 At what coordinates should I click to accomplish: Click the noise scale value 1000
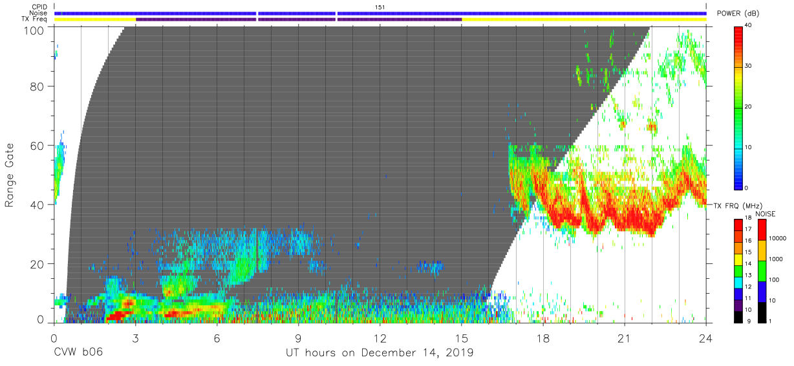[x=776, y=259]
